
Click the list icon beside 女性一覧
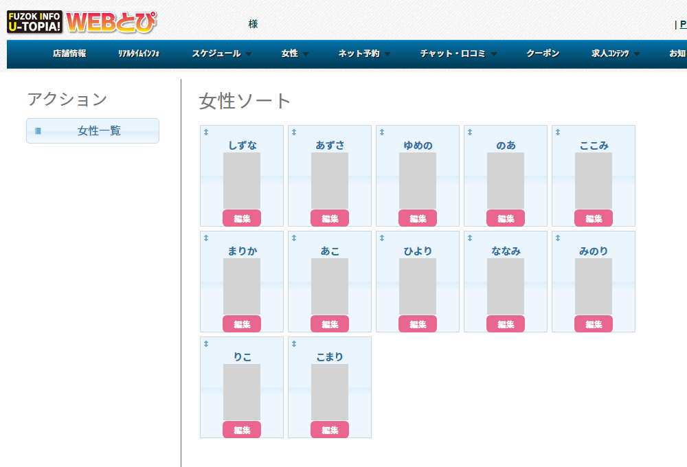pyautogui.click(x=38, y=131)
